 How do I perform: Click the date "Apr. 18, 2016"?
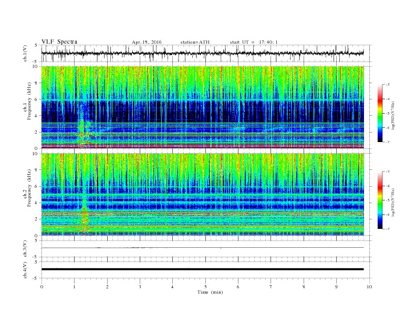coord(147,42)
